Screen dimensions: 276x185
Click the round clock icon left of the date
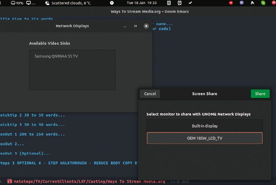coord(112,3)
